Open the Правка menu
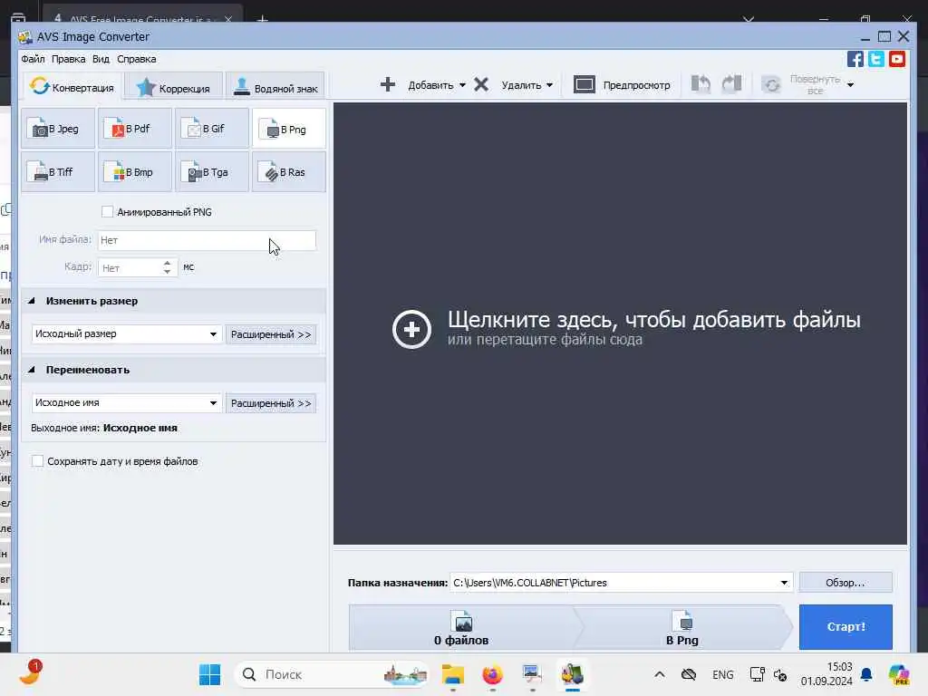 click(68, 59)
